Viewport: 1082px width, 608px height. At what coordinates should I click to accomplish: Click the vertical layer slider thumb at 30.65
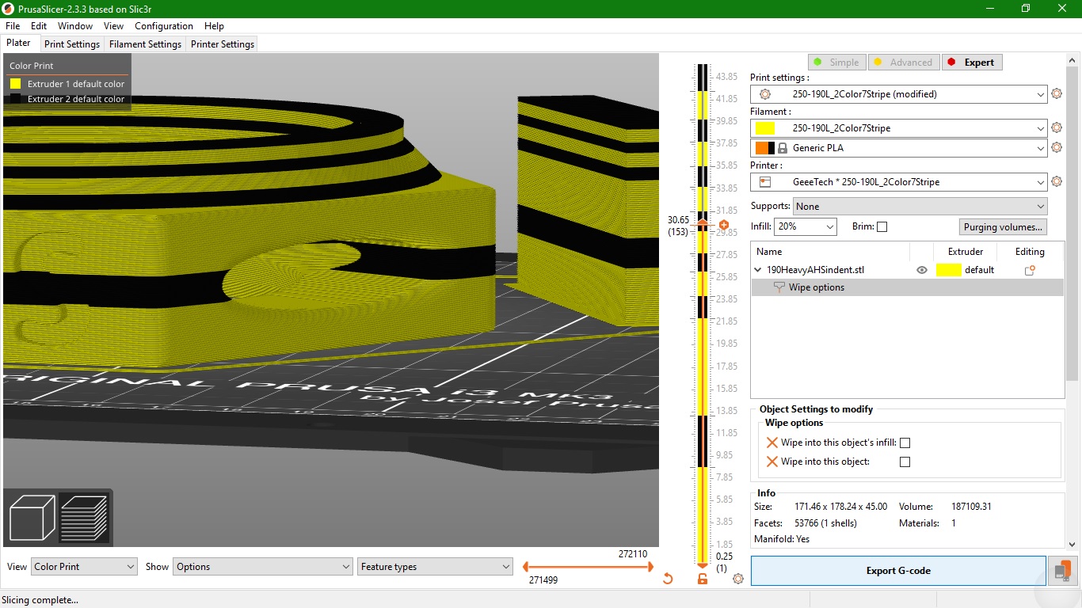702,225
